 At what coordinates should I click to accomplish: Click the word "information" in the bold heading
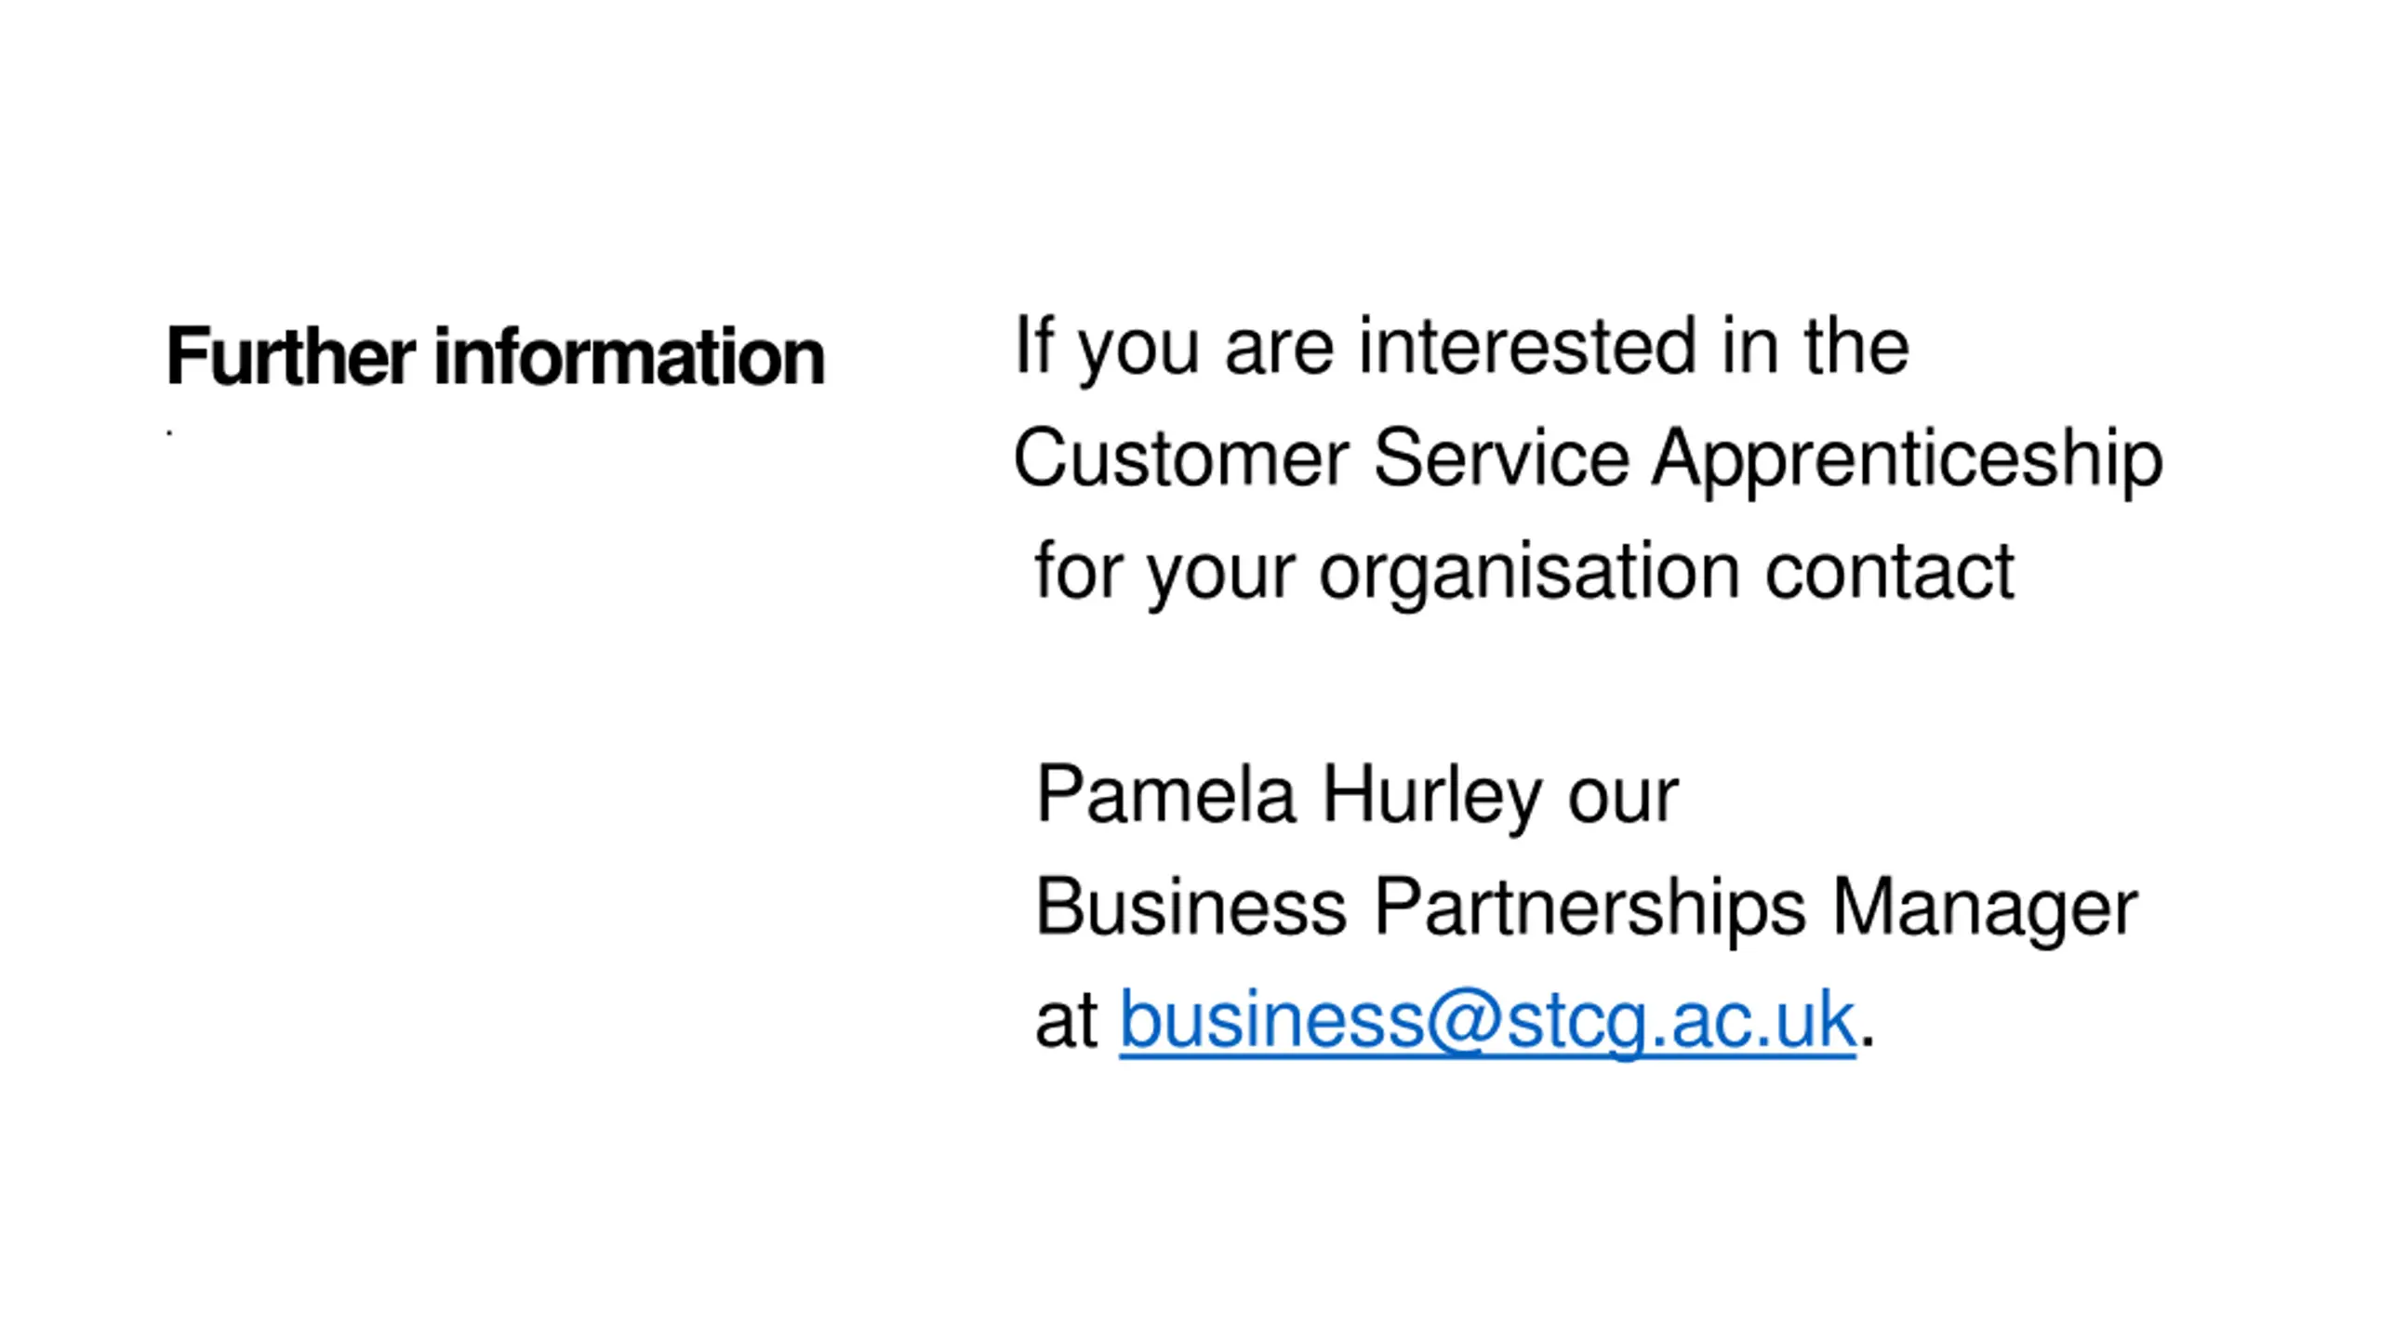629,356
